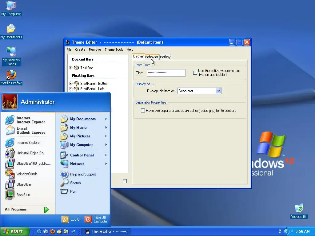Open Mozilla Firefox desktop shortcut

tap(11, 77)
